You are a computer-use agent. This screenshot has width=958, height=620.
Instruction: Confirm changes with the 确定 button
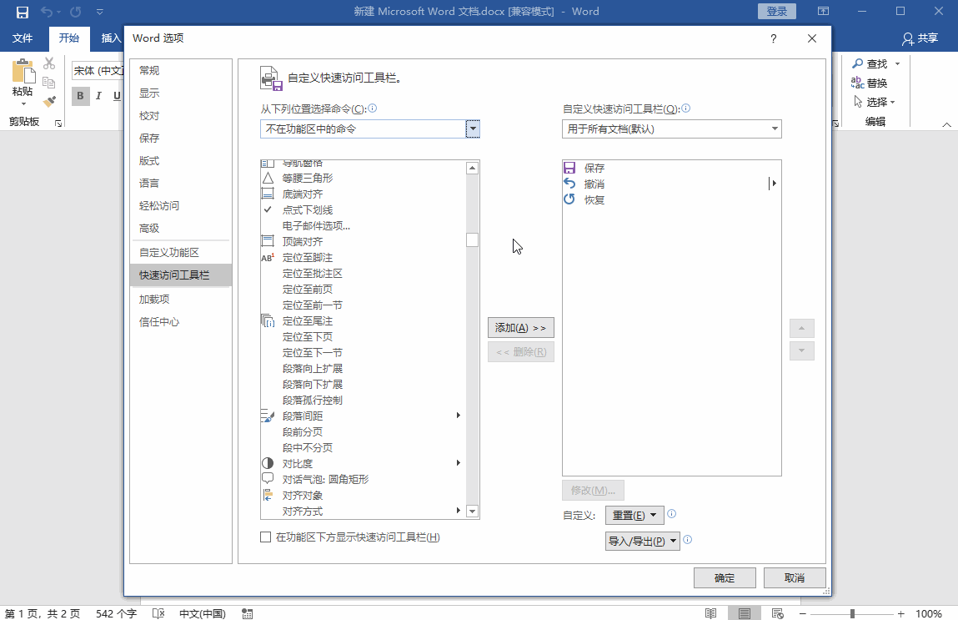click(725, 577)
